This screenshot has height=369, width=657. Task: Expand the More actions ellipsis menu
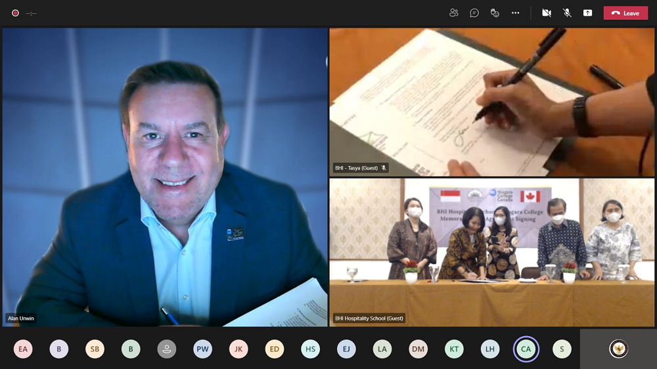pos(515,13)
